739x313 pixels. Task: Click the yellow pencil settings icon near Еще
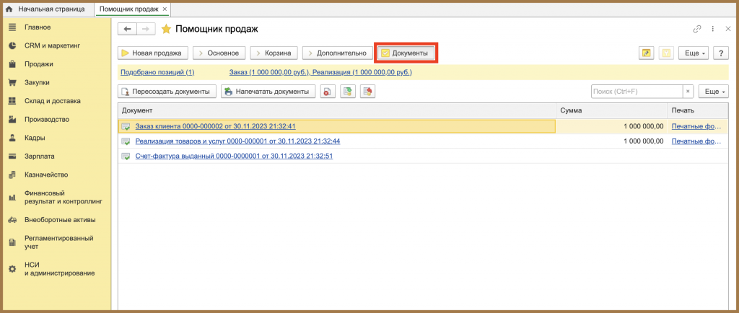click(x=647, y=53)
